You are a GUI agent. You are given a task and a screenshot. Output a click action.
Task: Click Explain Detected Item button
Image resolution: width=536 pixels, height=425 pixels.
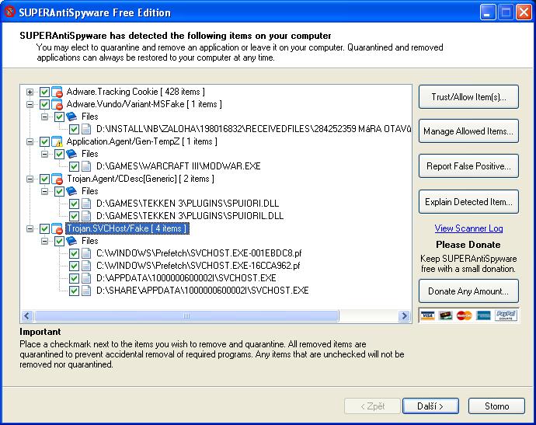(x=468, y=202)
